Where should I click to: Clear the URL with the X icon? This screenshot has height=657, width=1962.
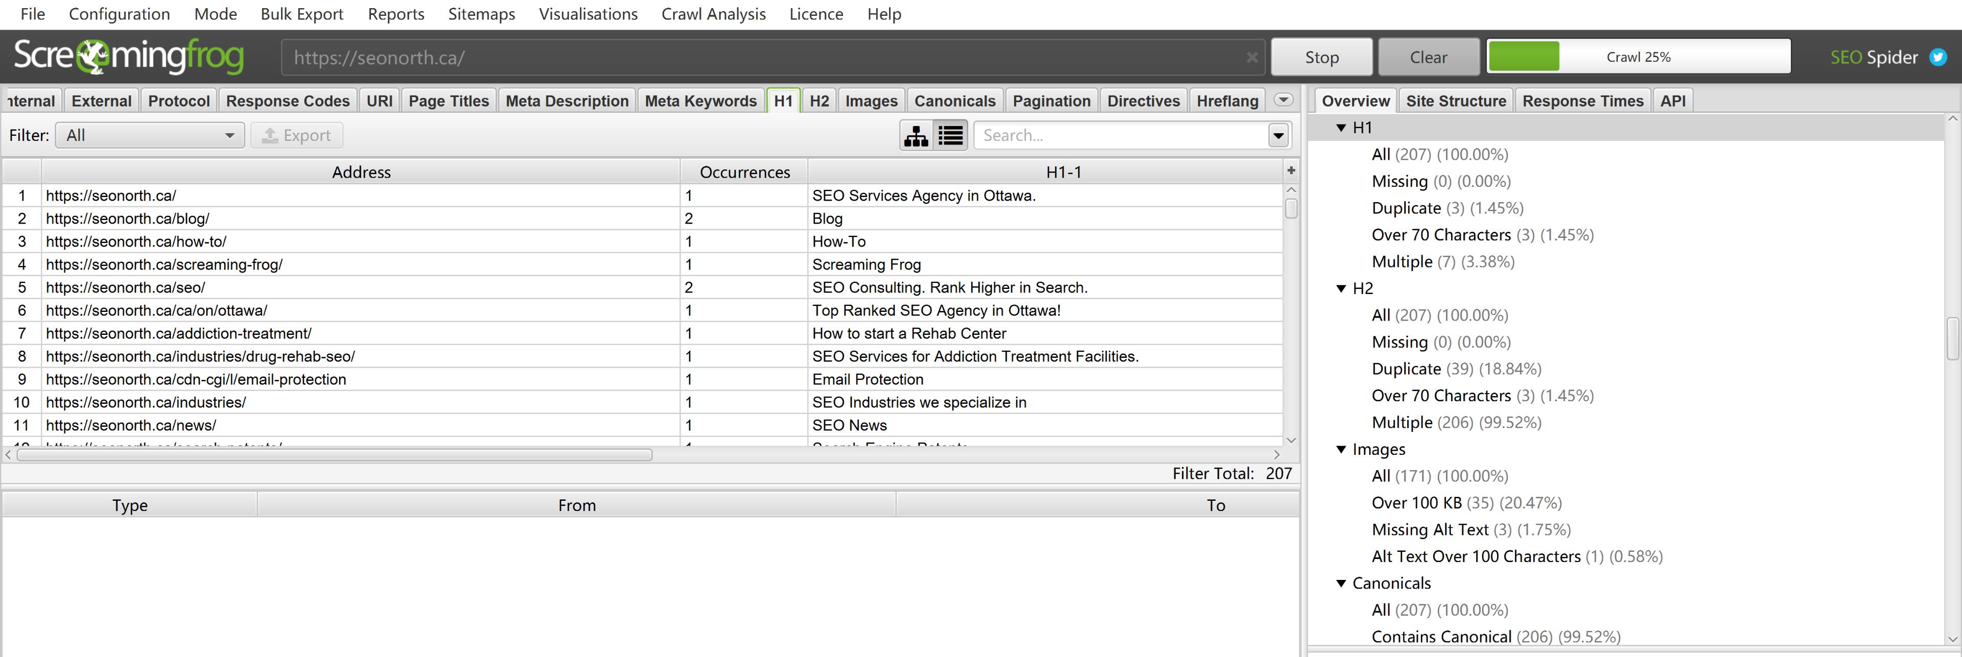pyautogui.click(x=1251, y=57)
